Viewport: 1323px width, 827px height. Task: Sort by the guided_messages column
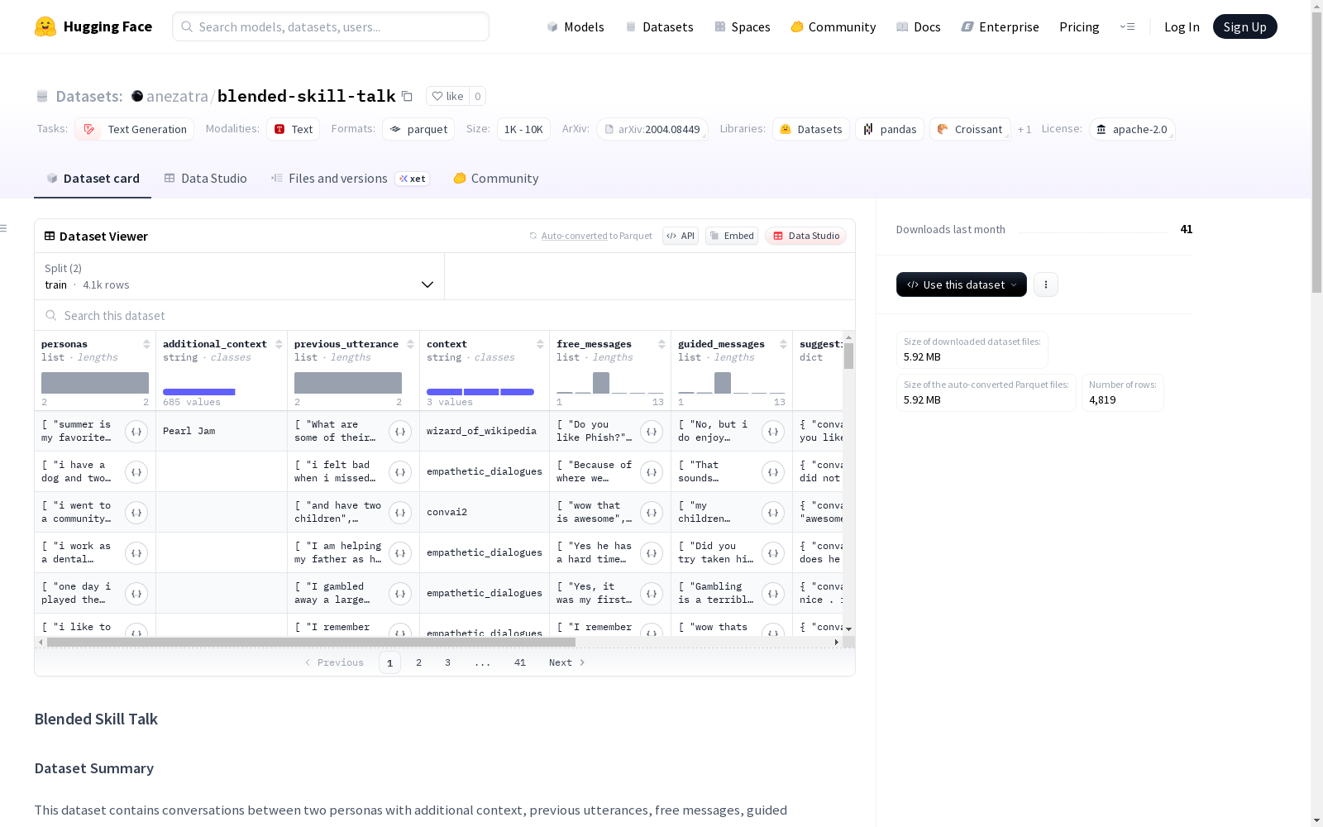(x=783, y=344)
